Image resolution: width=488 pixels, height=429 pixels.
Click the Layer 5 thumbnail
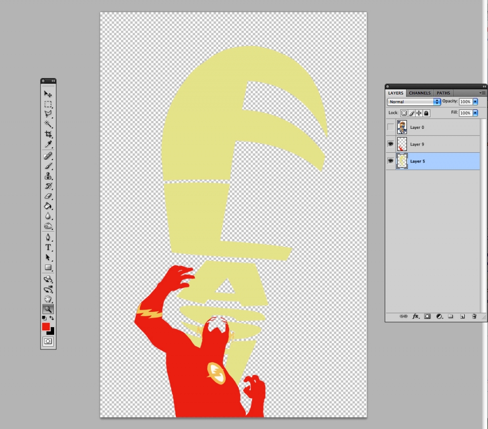(x=402, y=161)
